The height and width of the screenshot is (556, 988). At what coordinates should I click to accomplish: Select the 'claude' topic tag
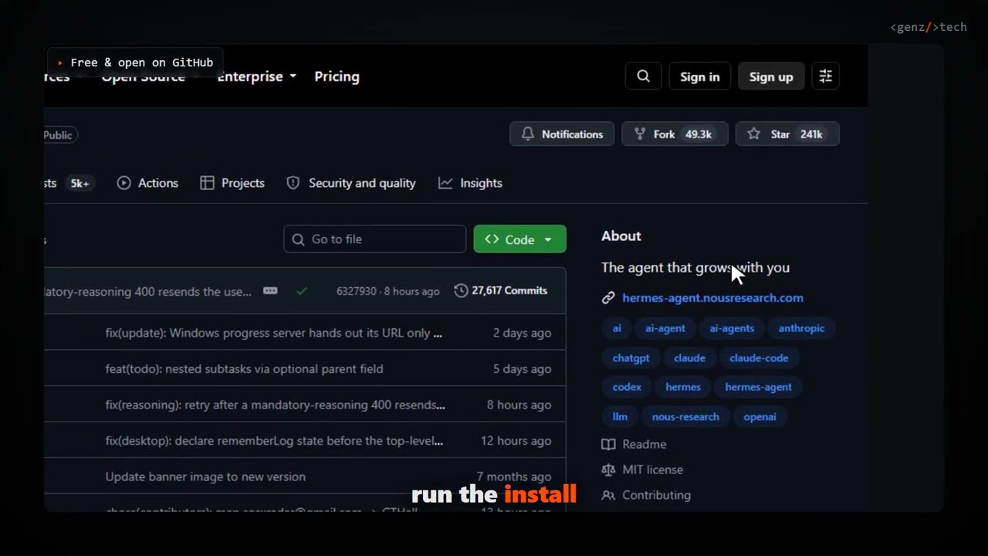point(689,358)
